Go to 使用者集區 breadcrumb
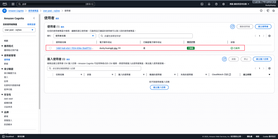 (x=33, y=11)
